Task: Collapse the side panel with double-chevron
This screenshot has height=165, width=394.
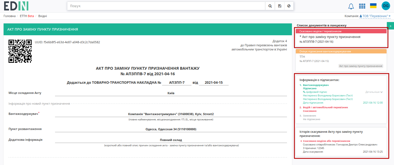Action: [390, 26]
